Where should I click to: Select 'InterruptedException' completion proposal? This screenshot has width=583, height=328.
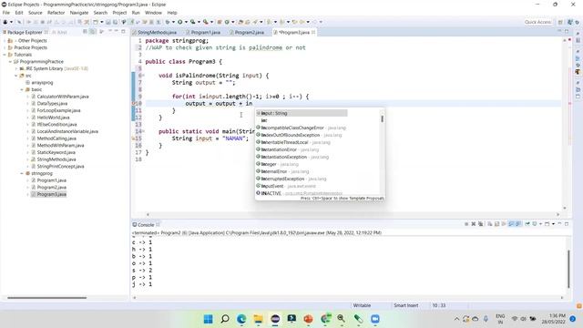(293, 179)
